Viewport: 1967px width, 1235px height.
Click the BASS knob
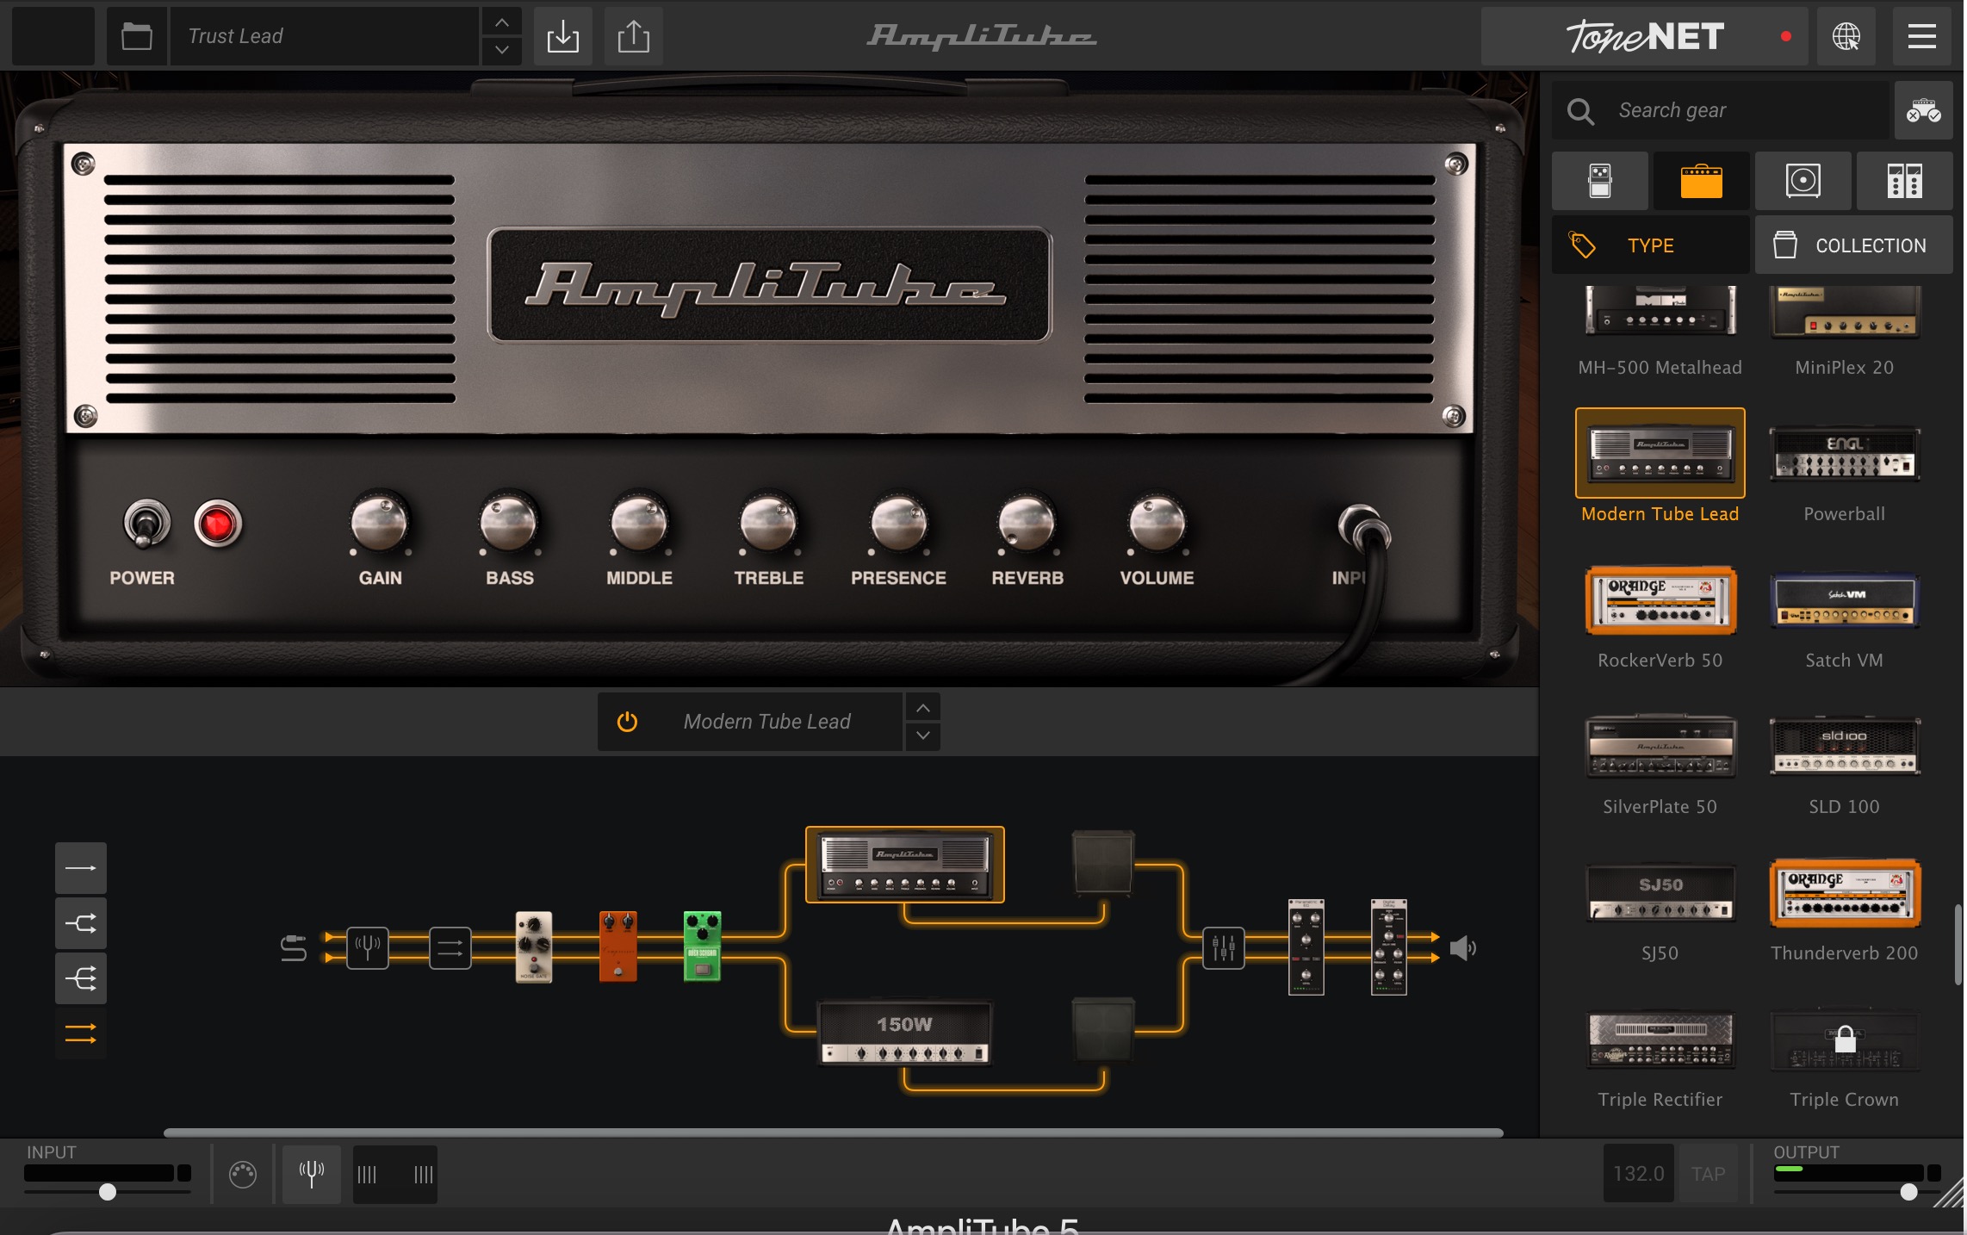[509, 523]
